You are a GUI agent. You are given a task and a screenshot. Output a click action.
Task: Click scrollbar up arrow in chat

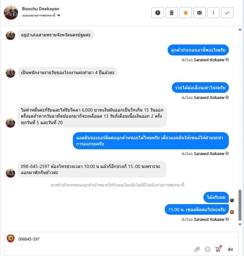click(240, 30)
